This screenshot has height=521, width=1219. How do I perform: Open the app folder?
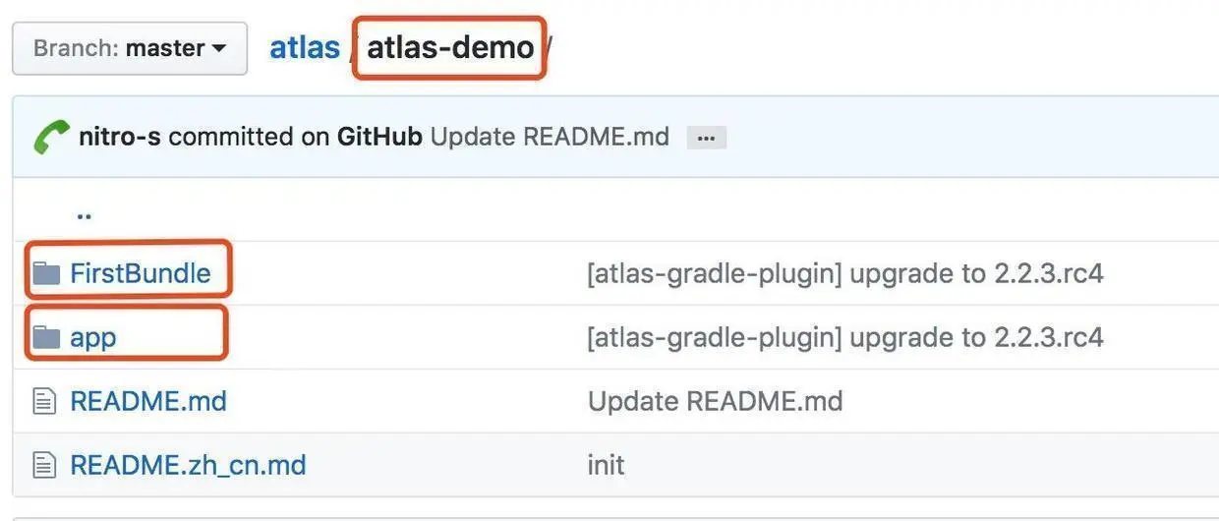point(92,337)
